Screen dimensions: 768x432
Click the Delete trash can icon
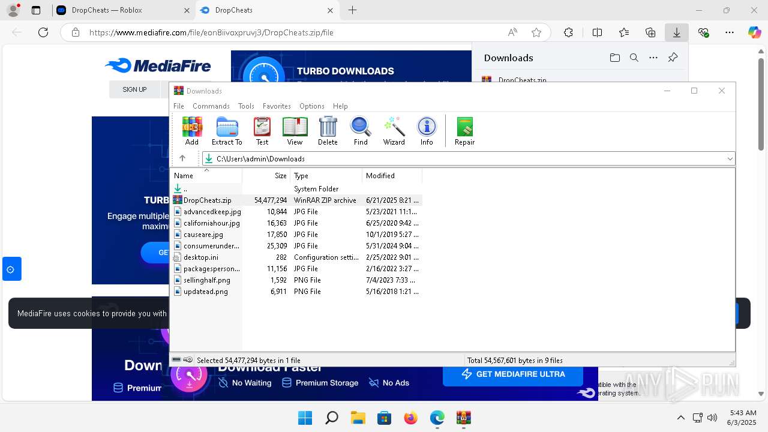328,131
